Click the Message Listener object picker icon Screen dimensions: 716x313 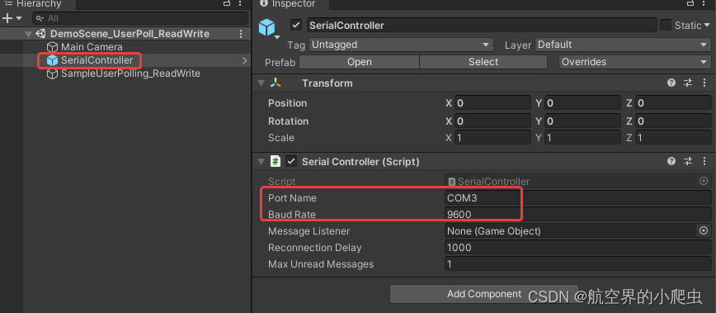click(x=704, y=230)
